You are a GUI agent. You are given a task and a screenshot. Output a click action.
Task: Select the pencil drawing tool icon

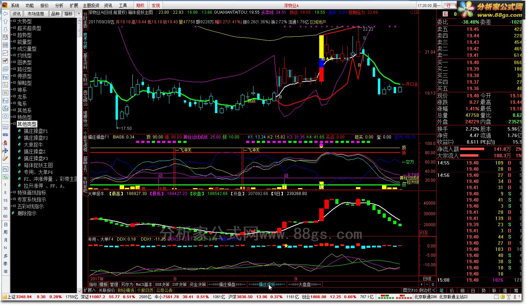pyautogui.click(x=5, y=159)
